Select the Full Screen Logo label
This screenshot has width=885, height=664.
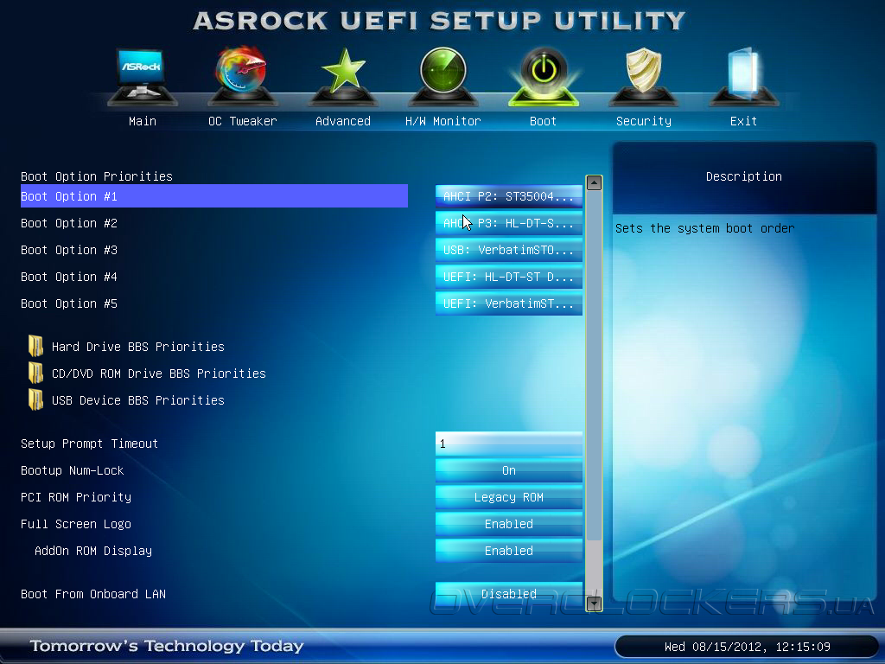[x=76, y=524]
